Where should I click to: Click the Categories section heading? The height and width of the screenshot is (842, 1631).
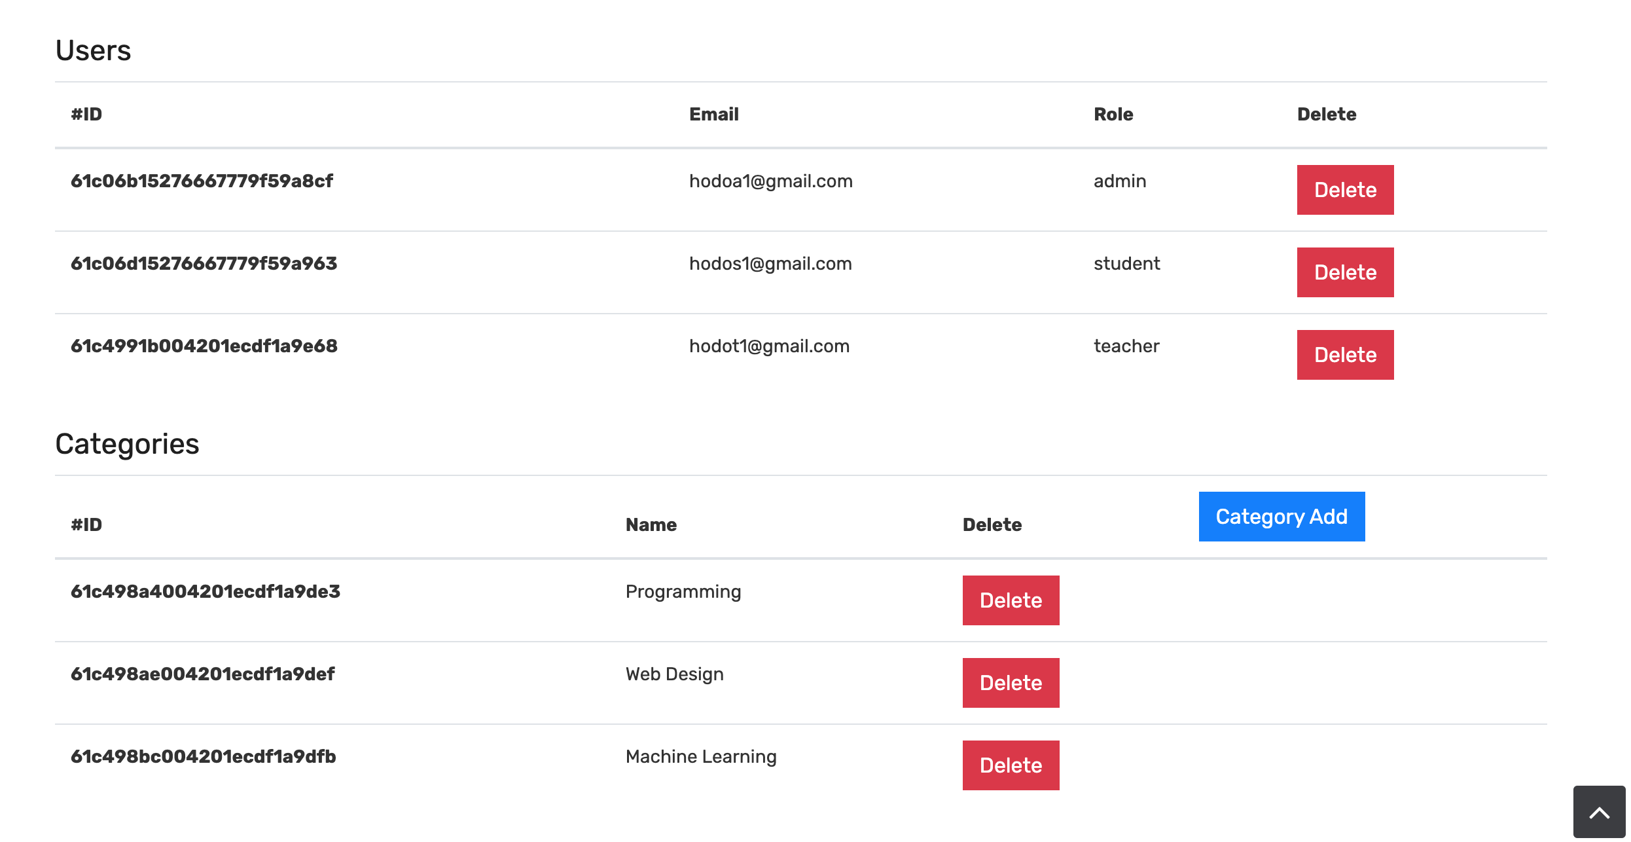pyautogui.click(x=127, y=444)
